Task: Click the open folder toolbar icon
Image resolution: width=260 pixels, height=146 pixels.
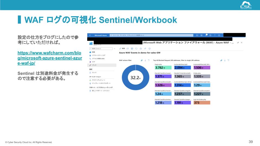Action: (x=128, y=48)
